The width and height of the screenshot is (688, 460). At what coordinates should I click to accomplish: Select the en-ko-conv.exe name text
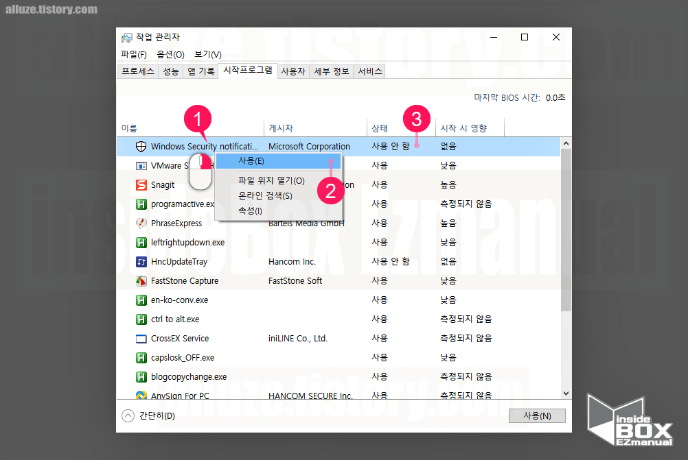click(179, 300)
